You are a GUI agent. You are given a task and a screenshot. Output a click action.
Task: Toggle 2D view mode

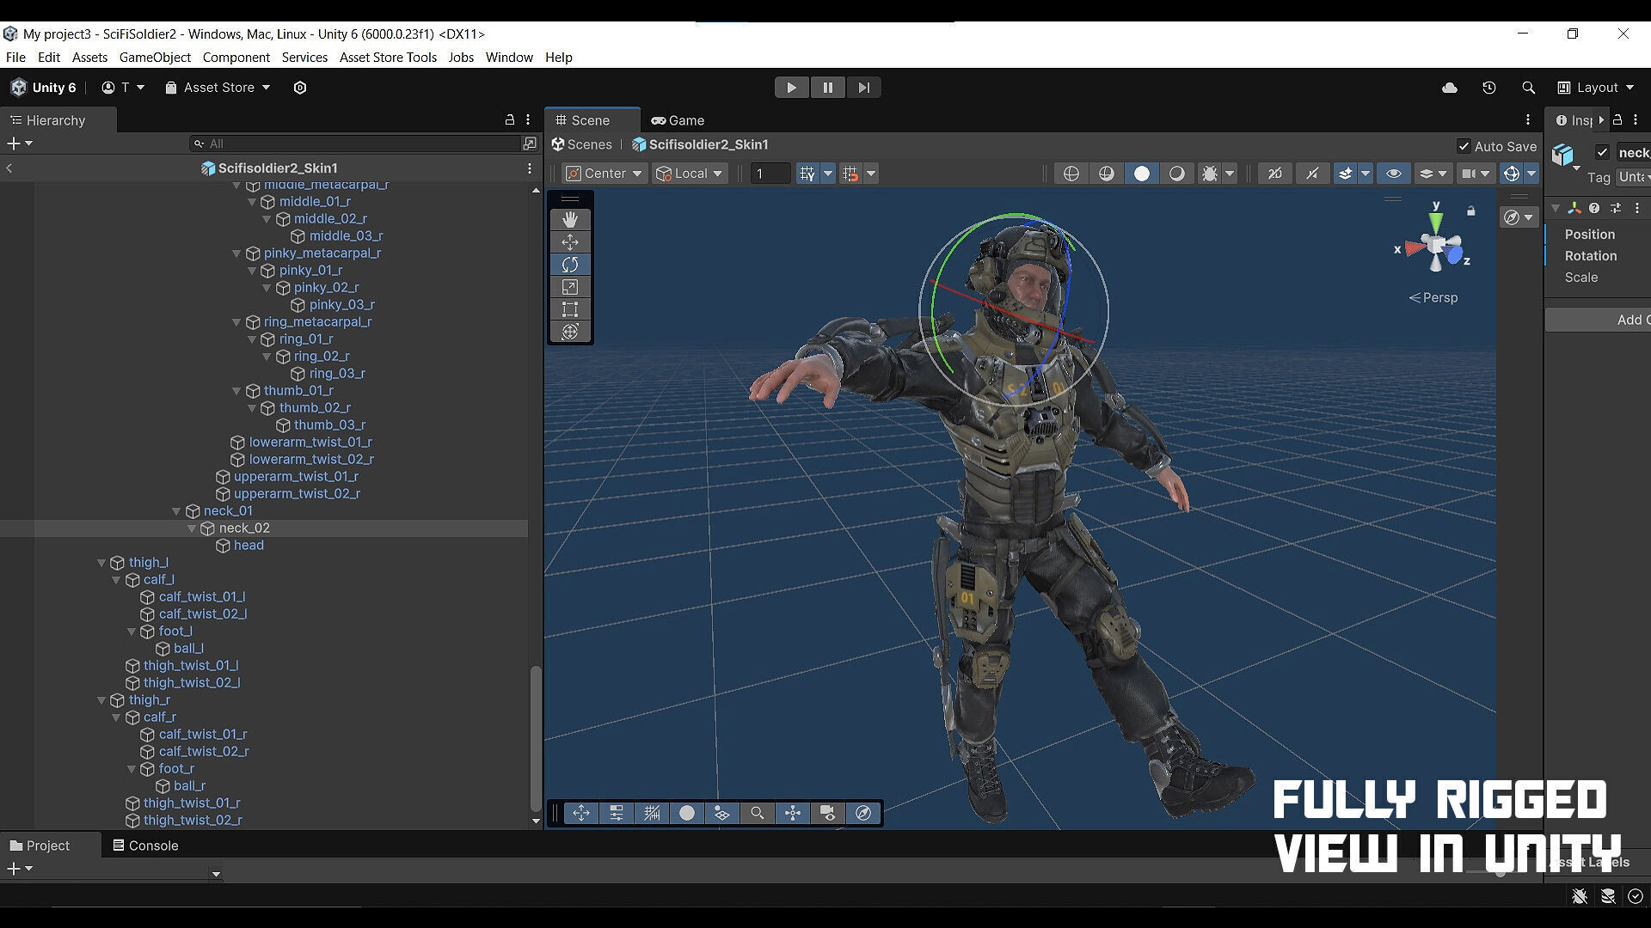coord(1275,174)
